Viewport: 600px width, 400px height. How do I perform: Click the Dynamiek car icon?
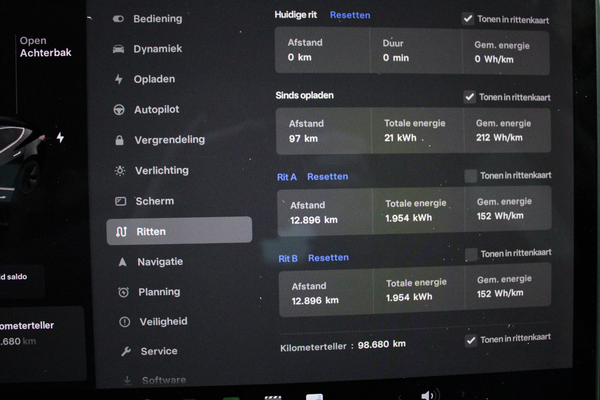click(118, 49)
